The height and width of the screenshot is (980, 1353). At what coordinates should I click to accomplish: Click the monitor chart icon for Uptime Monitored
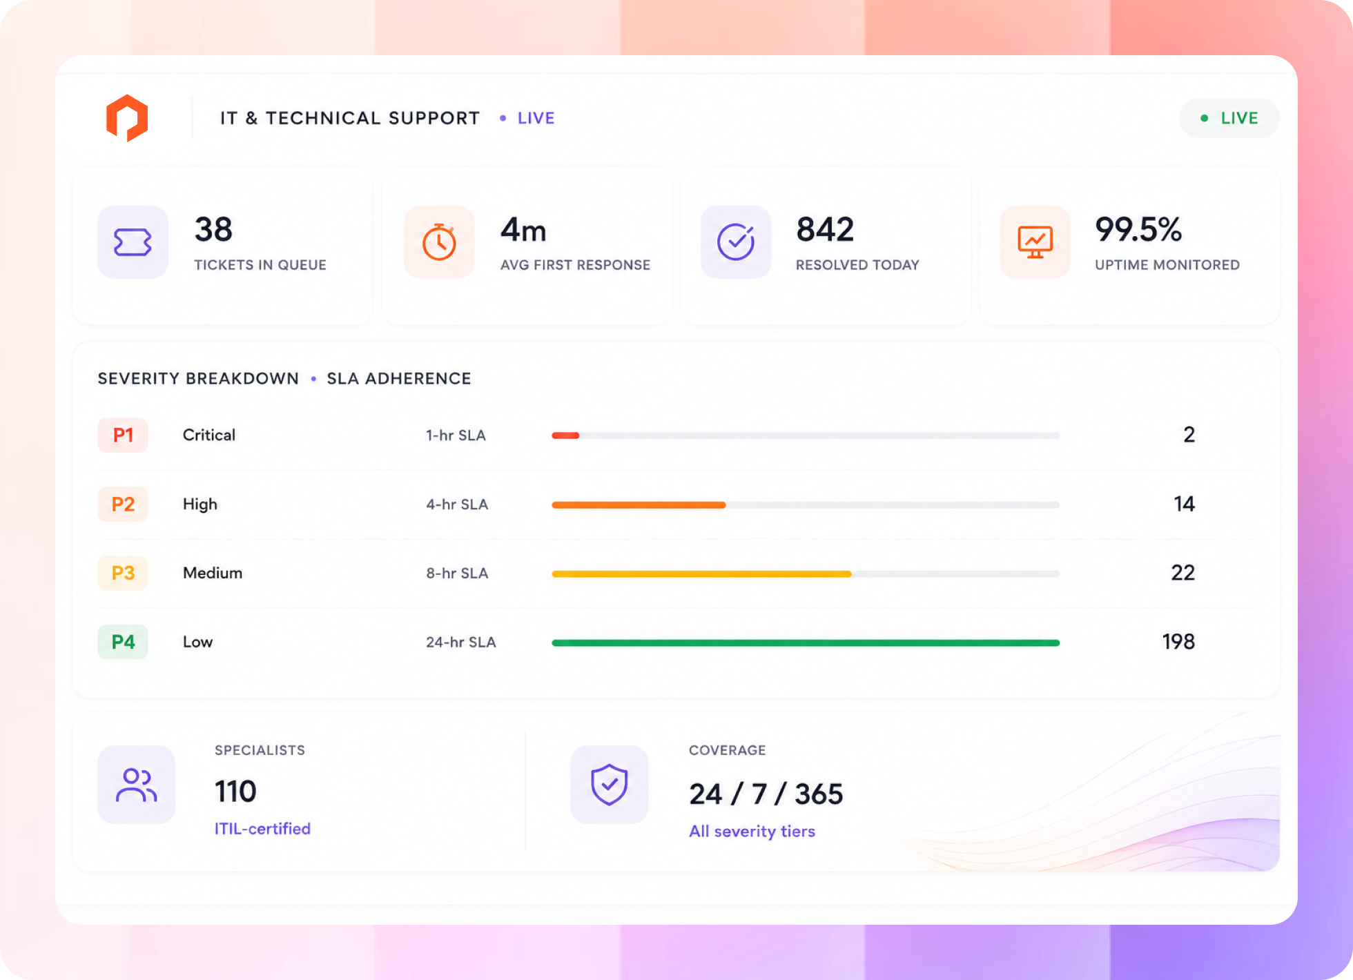1035,242
